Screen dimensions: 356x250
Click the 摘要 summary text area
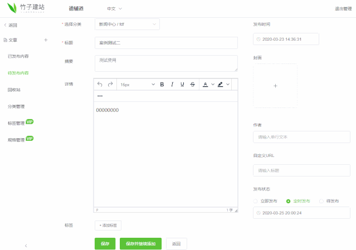point(166,63)
